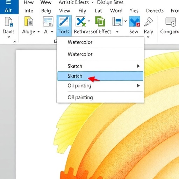The height and width of the screenshot is (179, 179).
Task: Click the Congan screen icon
Action: [171, 22]
